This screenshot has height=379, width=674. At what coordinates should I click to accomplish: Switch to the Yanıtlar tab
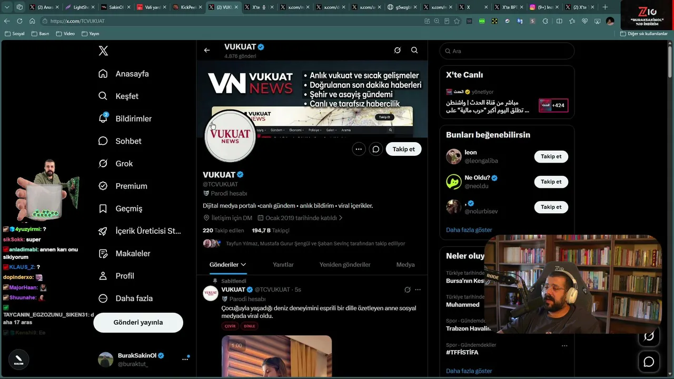(283, 265)
